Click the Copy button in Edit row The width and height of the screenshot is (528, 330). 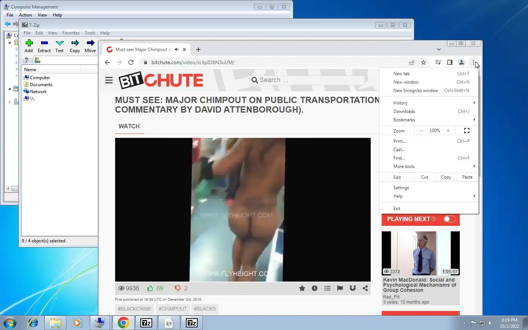tap(446, 177)
